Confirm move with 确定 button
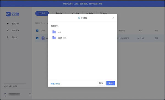 click(111, 83)
